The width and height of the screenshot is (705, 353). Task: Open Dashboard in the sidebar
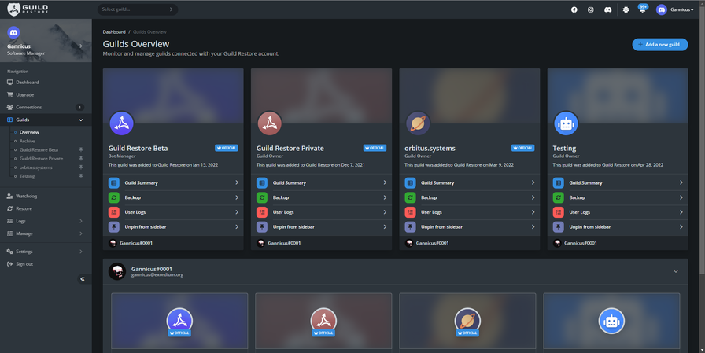click(x=46, y=83)
